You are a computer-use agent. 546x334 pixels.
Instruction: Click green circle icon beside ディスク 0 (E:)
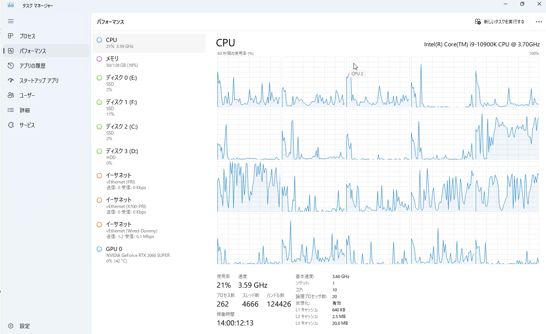click(x=99, y=78)
